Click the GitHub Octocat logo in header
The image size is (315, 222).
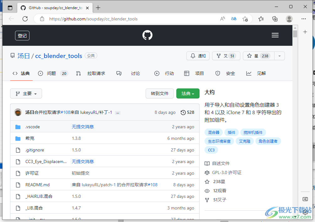click(147, 35)
